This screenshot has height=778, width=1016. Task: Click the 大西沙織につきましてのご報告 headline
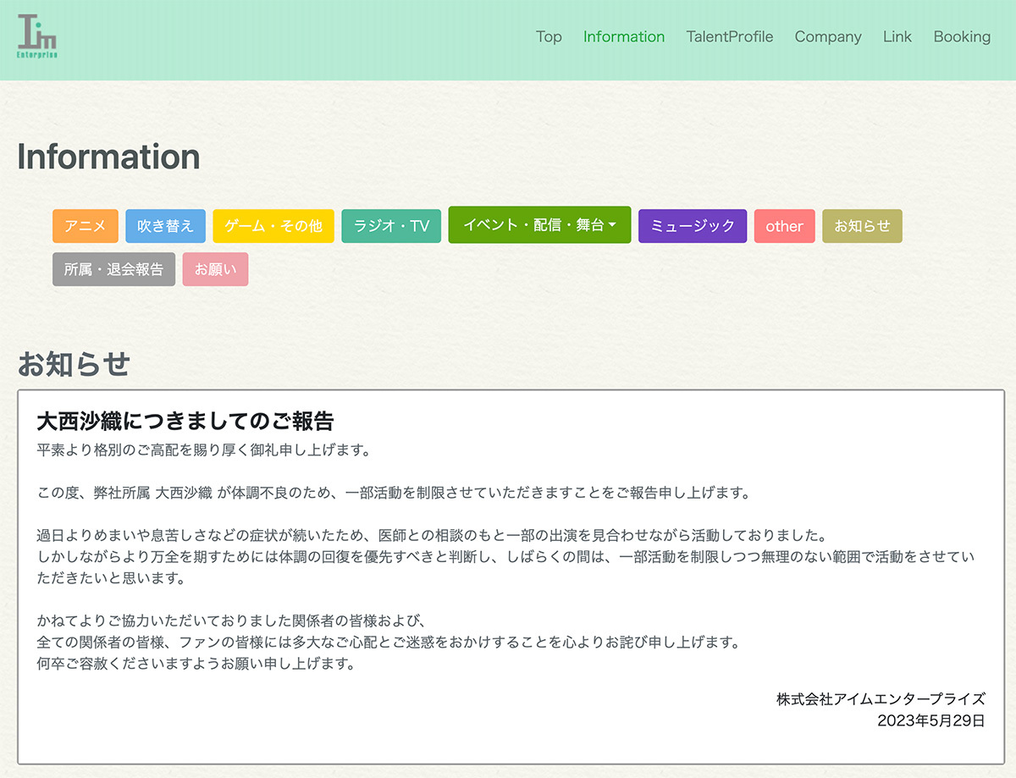click(185, 421)
